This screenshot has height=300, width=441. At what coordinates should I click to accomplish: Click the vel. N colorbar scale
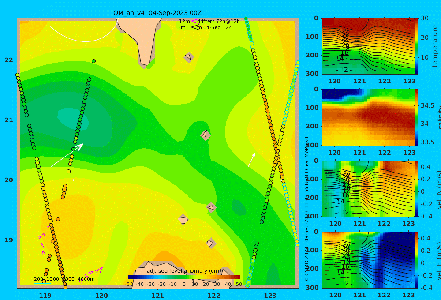(416, 188)
